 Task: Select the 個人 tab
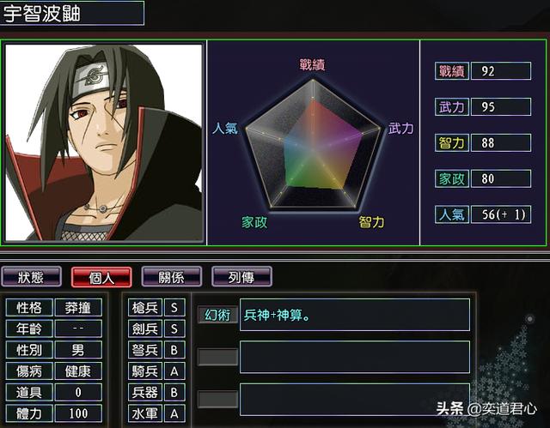coord(101,277)
